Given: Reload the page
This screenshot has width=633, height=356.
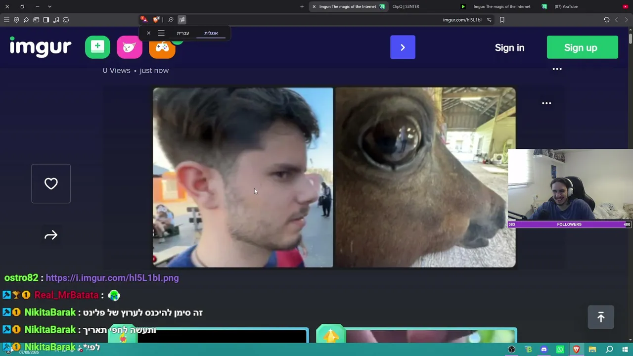Looking at the screenshot, I should coord(606,20).
